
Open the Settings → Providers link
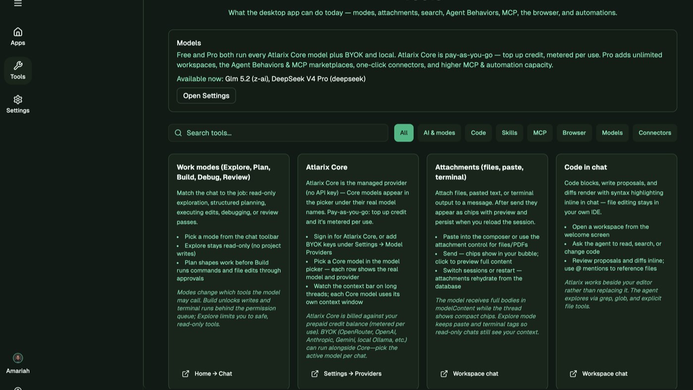pos(353,374)
